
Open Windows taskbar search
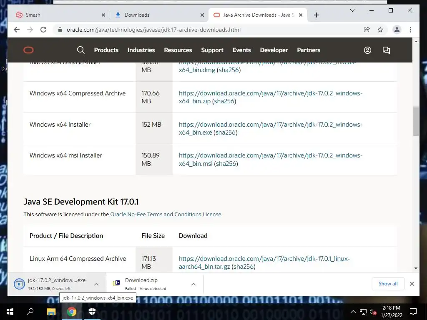(x=30, y=312)
